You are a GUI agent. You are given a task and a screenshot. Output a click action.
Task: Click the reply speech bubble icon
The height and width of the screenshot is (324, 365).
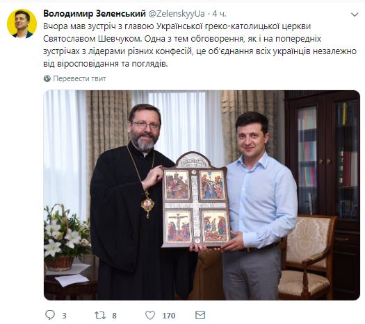(50, 315)
